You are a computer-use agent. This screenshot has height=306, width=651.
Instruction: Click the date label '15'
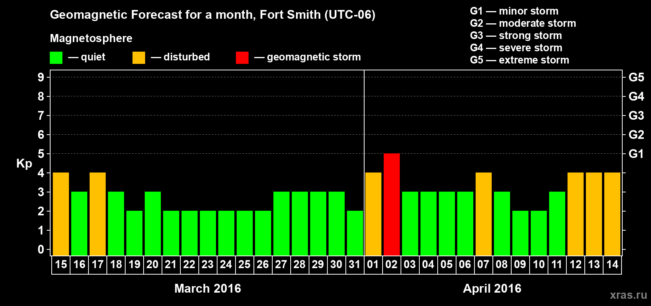coord(61,264)
